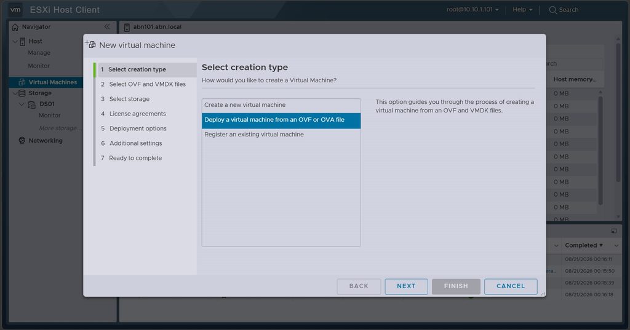This screenshot has width=630, height=330.
Task: Open Manage under Host in Navigator
Action: coord(39,53)
